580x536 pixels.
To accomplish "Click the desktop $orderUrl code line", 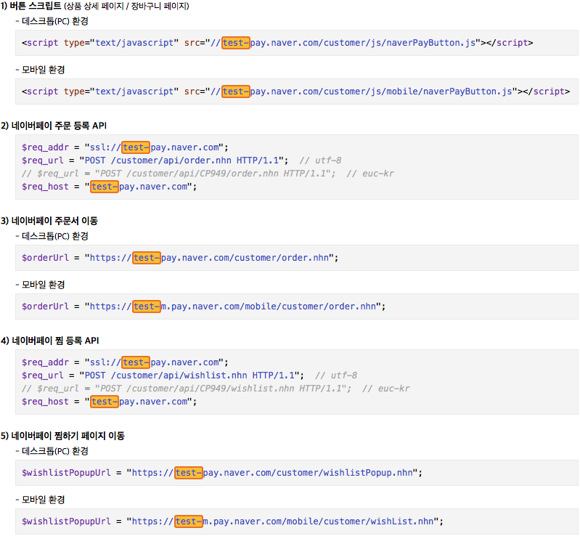I will click(x=180, y=258).
